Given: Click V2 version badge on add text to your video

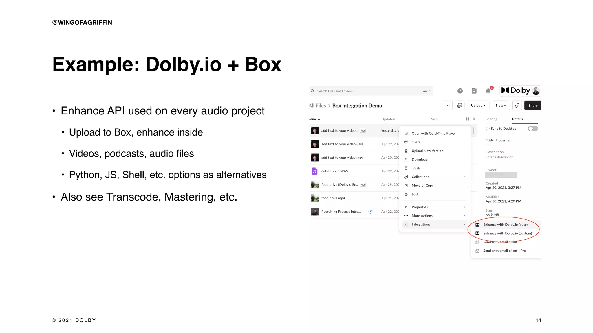Looking at the screenshot, I should (x=363, y=131).
